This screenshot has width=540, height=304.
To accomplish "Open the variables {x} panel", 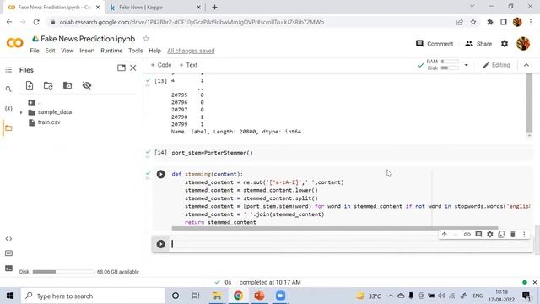I will pyautogui.click(x=8, y=109).
